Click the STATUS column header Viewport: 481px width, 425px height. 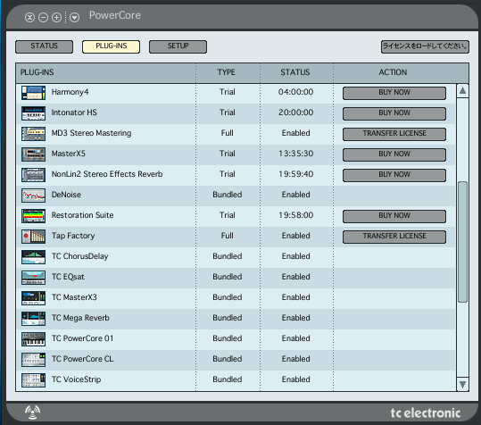pyautogui.click(x=295, y=72)
